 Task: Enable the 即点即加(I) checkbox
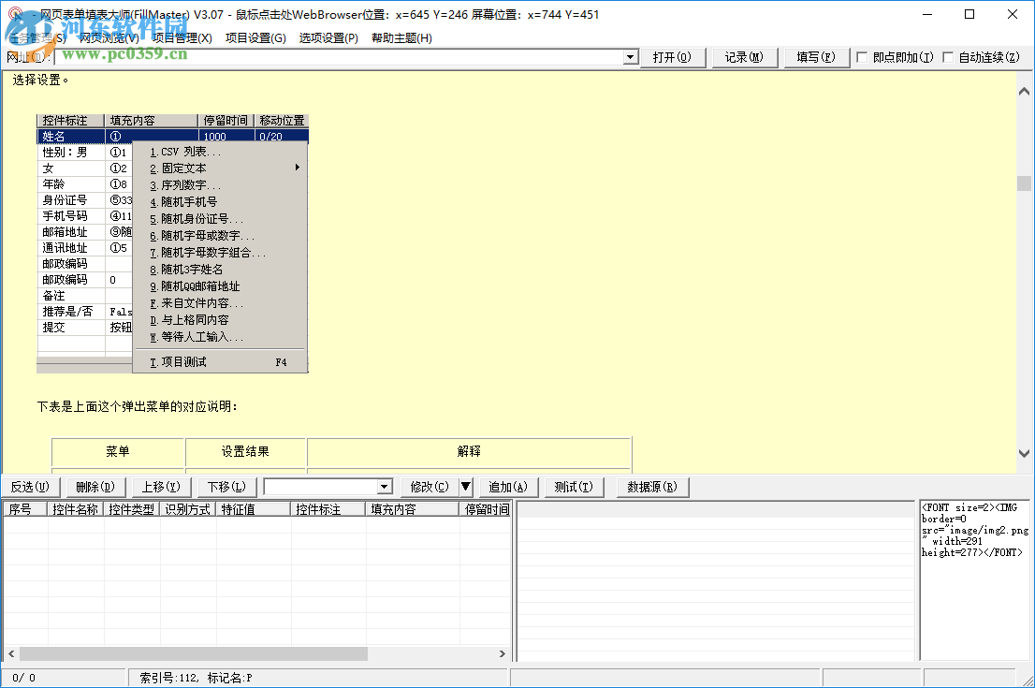pos(862,56)
